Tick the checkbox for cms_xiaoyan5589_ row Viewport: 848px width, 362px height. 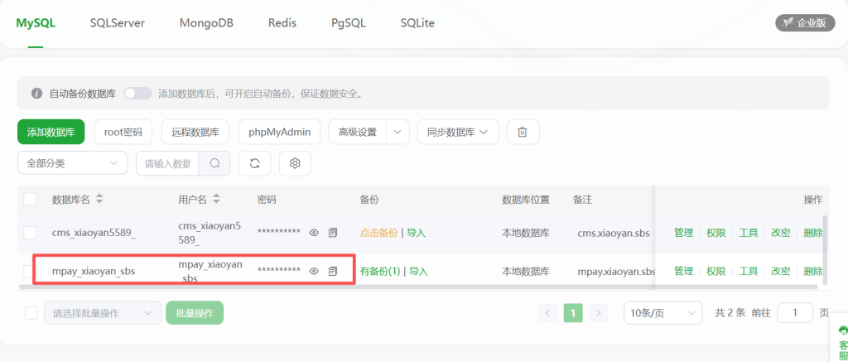[30, 233]
